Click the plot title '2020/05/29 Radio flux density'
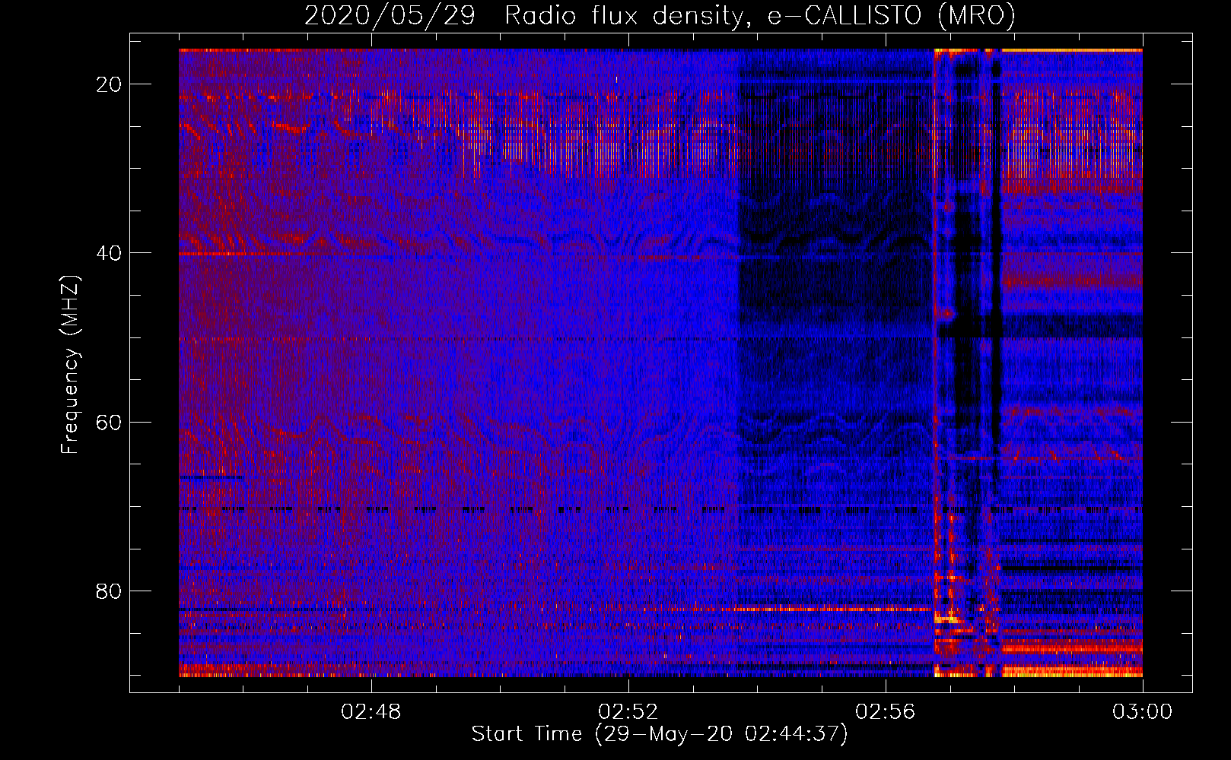This screenshot has width=1231, height=760. click(660, 15)
